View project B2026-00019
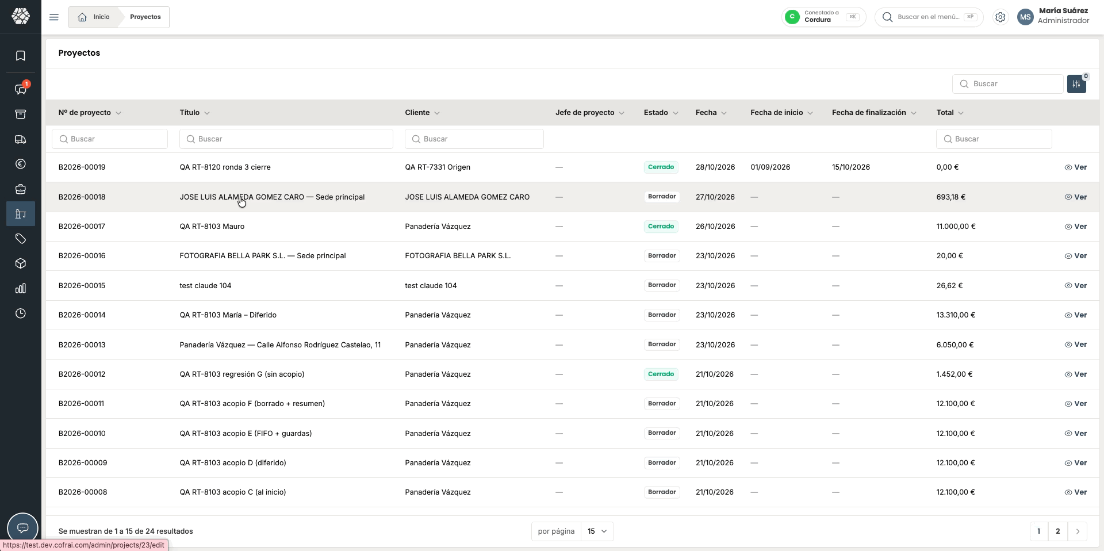1104x551 pixels. (1075, 167)
